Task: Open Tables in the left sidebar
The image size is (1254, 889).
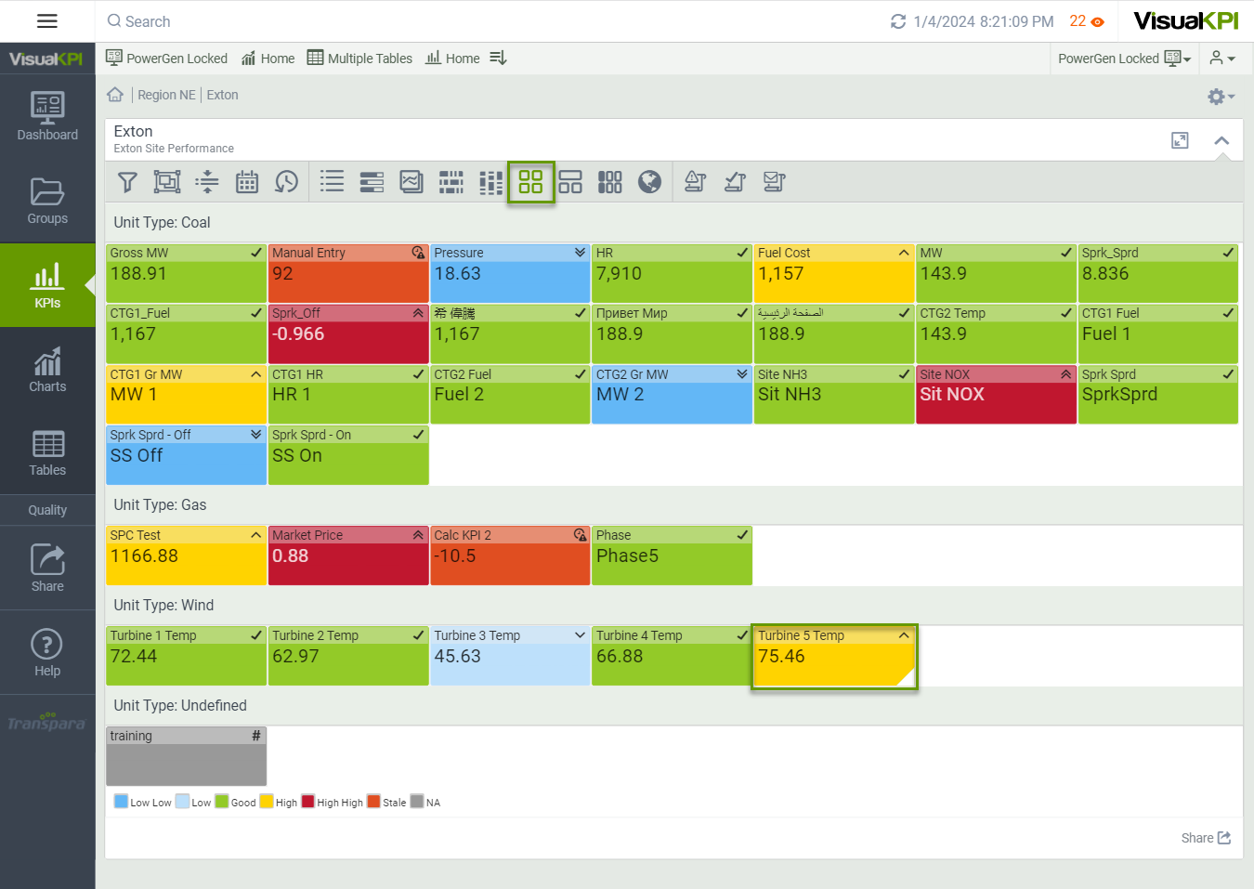Action: 47,453
